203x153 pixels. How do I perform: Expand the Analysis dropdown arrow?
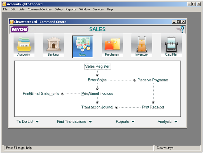176,122
